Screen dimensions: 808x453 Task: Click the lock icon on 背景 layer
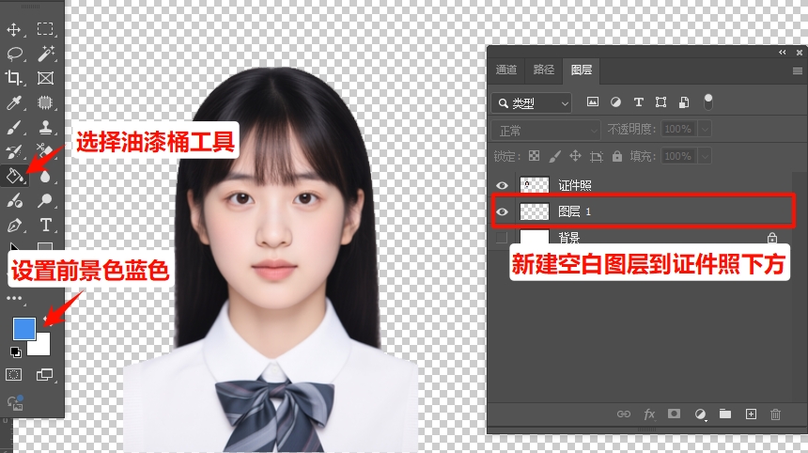(x=772, y=238)
